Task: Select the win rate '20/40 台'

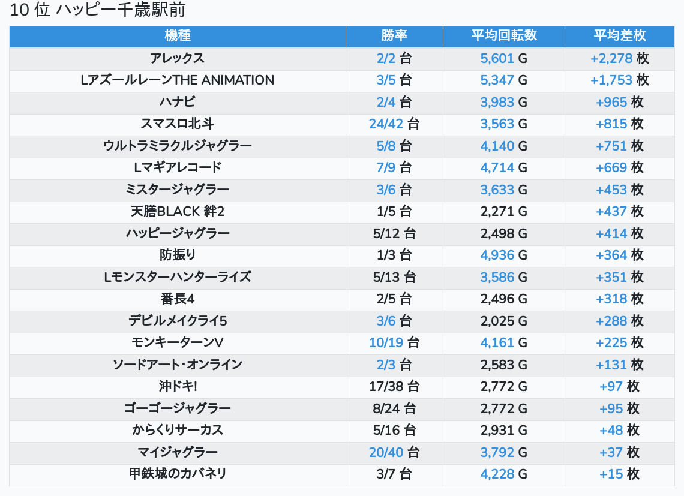Action: (394, 452)
